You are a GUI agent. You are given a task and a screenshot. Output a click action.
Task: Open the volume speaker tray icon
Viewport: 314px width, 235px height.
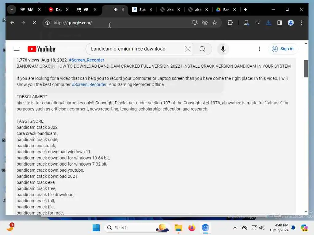tap(262, 228)
